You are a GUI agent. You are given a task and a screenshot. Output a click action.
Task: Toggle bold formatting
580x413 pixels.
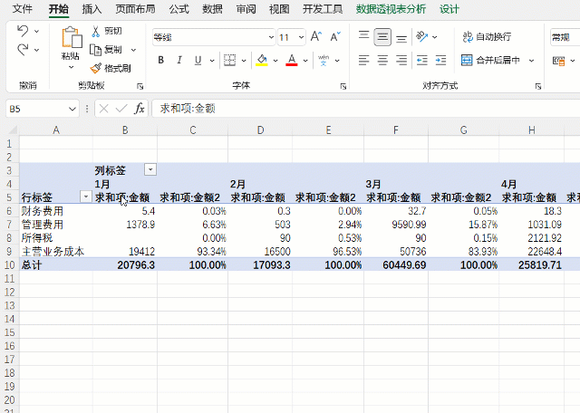pyautogui.click(x=161, y=61)
